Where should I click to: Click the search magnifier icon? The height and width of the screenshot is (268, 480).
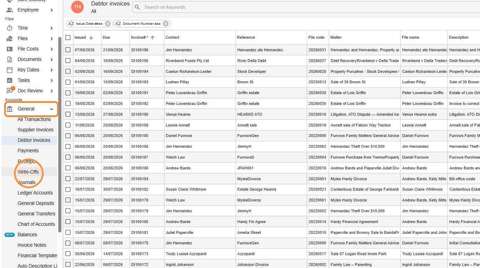(x=137, y=7)
